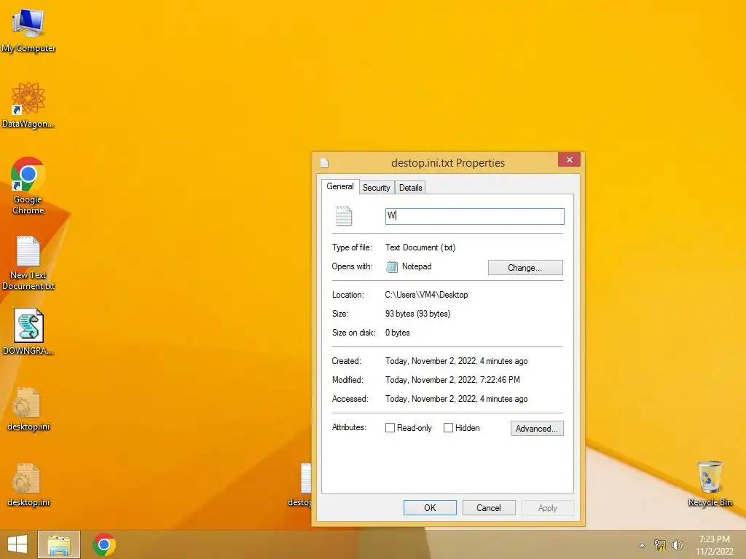746x559 pixels.
Task: Open the taskbar clock showing 7:23 PM
Action: click(714, 545)
